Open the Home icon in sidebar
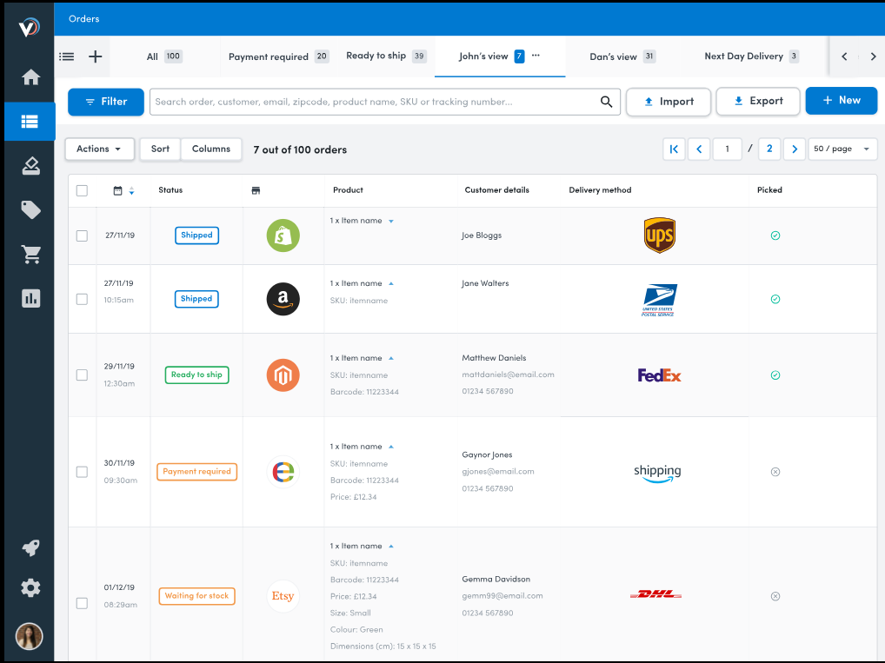885x663 pixels. [x=31, y=76]
